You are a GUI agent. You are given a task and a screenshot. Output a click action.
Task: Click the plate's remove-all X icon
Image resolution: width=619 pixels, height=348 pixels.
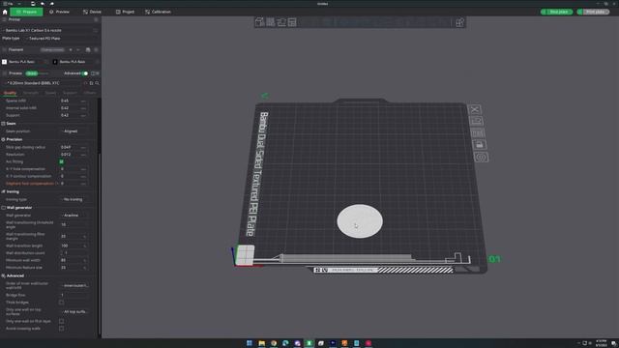click(475, 109)
